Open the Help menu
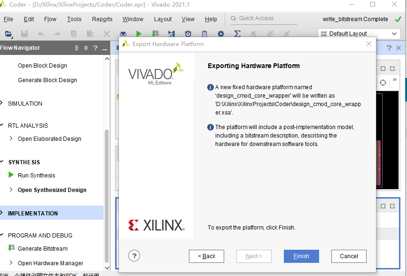This screenshot has width=407, height=276. (211, 19)
